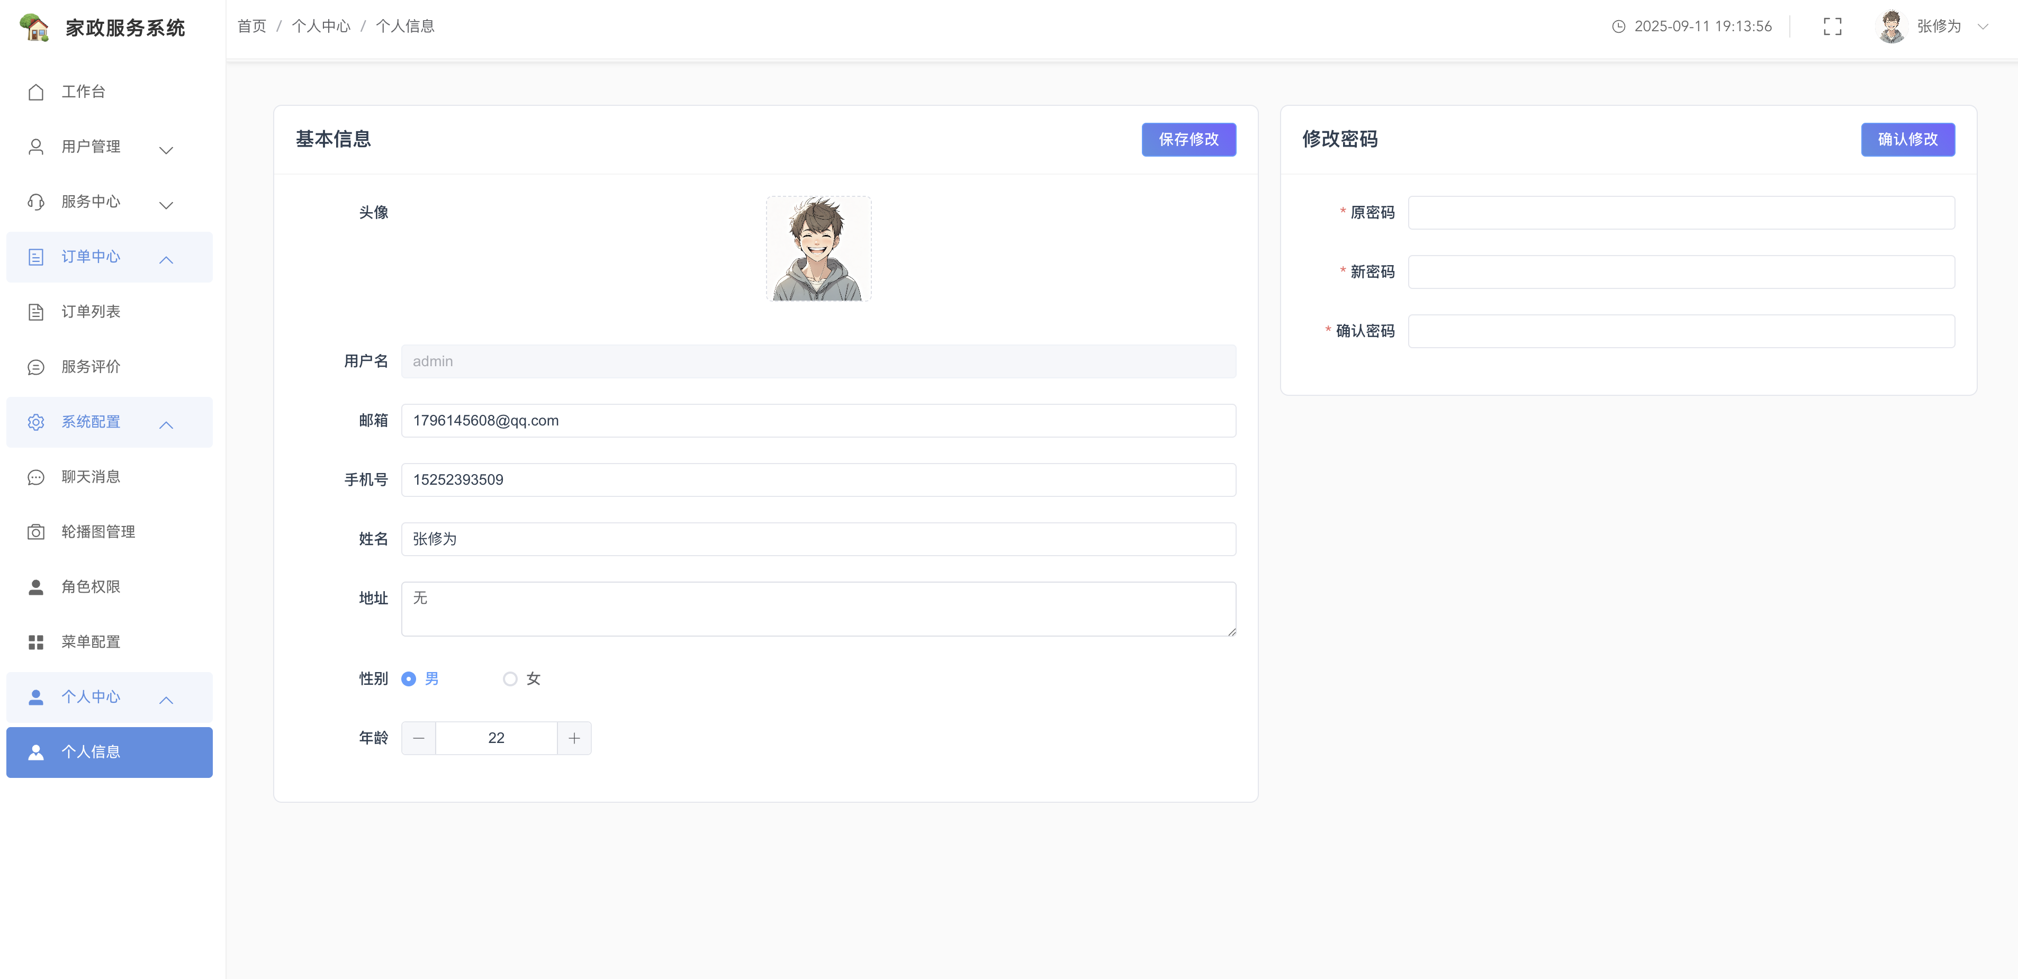Expand the 服务中心 submenu
The image size is (2018, 979).
click(110, 202)
